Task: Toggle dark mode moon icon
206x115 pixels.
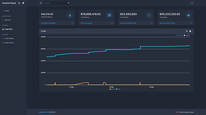Action: click(19, 3)
